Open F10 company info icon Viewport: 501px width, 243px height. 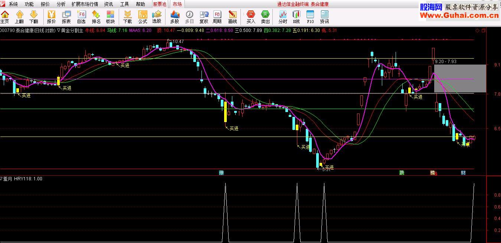coord(310,17)
